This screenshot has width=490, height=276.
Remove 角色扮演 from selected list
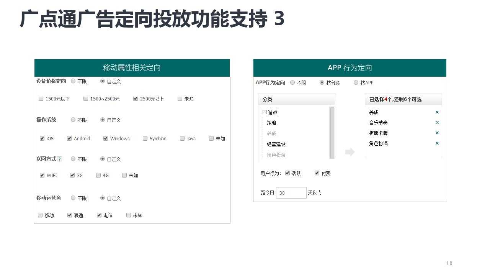(437, 143)
